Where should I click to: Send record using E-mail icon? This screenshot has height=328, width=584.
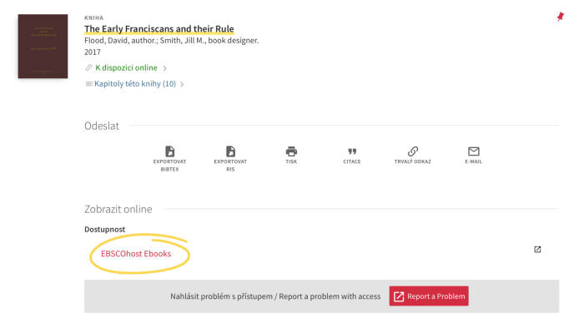coord(473,152)
